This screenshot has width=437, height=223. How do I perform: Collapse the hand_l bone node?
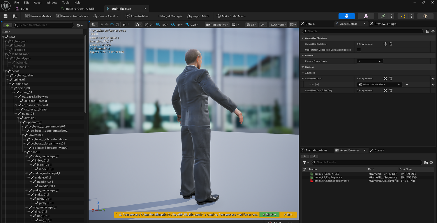click(24, 152)
